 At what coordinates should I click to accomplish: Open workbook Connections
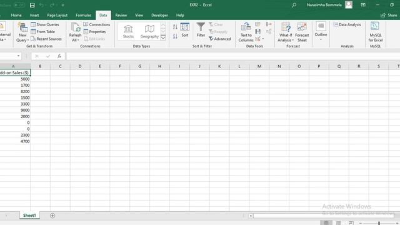(x=97, y=24)
